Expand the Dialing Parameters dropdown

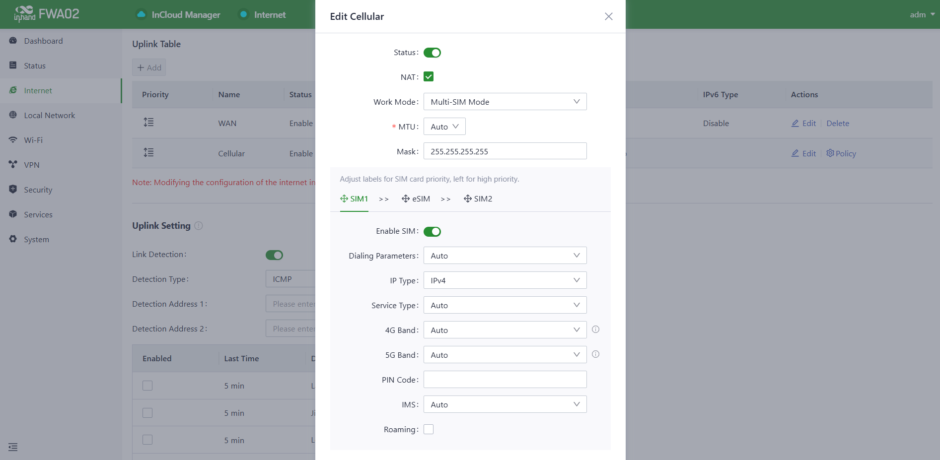505,256
